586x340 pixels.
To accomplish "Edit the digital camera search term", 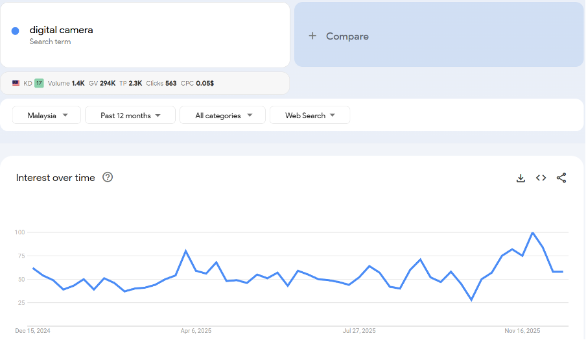I will 61,30.
